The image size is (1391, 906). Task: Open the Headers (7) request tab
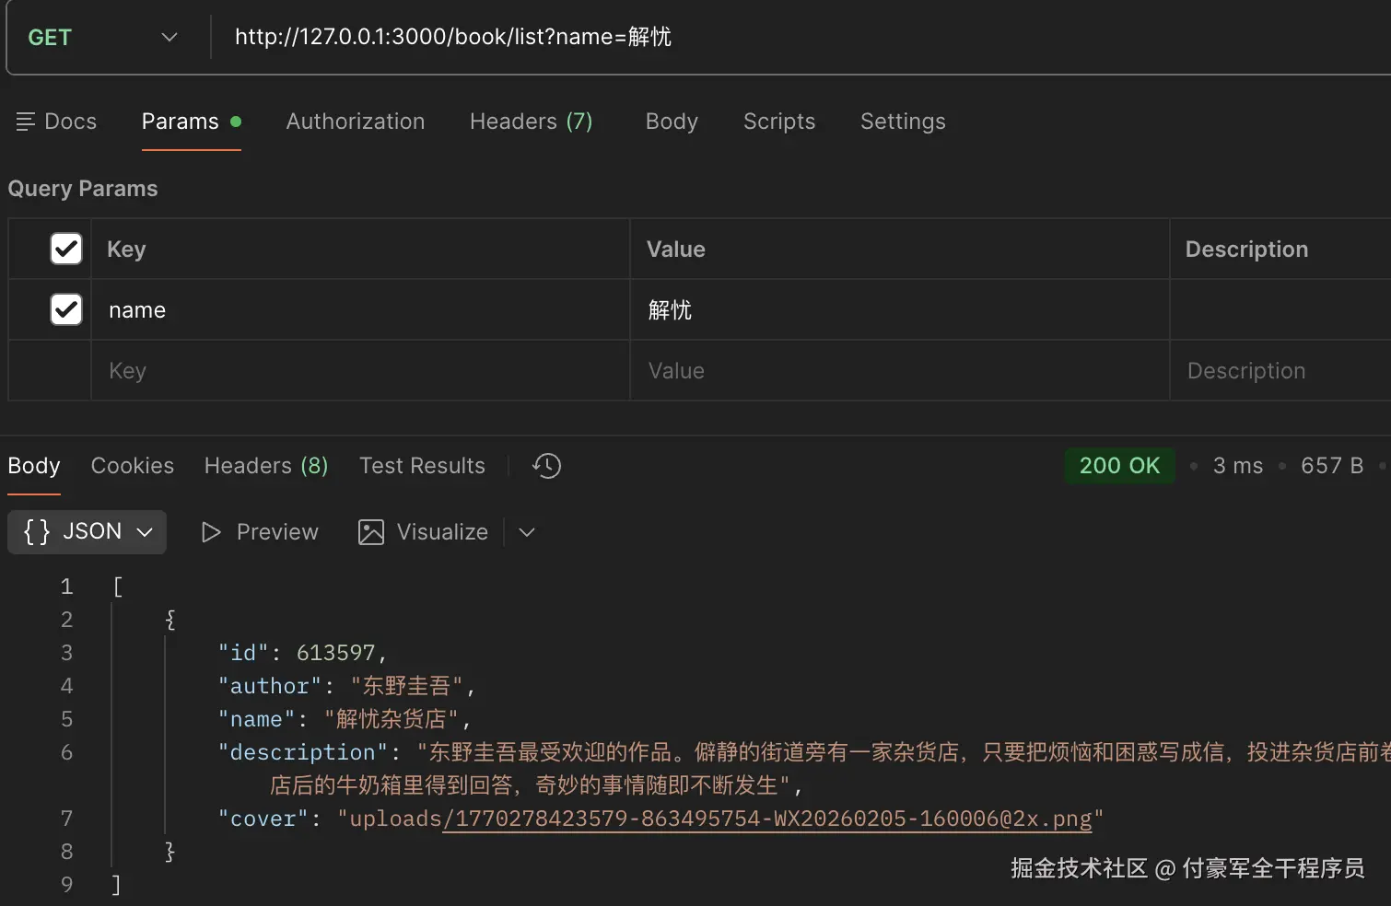pos(532,122)
